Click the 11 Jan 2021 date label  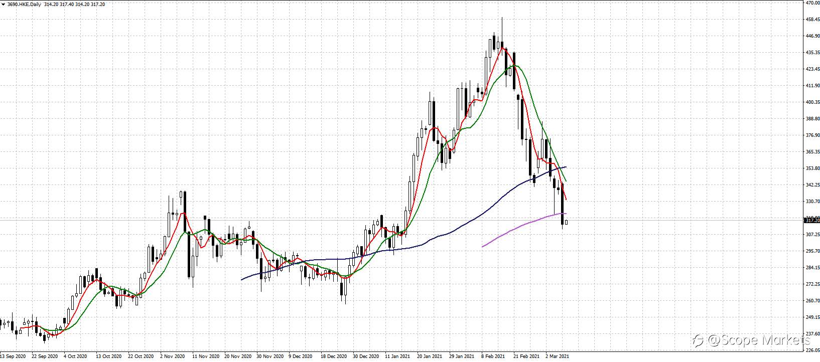pos(398,357)
